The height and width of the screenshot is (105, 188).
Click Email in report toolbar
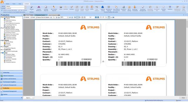pyautogui.click(x=33, y=17)
